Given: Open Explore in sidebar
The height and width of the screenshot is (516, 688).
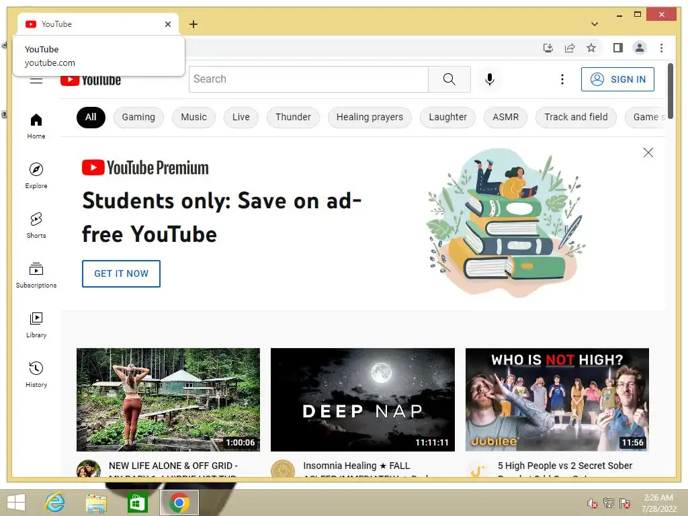Looking at the screenshot, I should pyautogui.click(x=36, y=175).
